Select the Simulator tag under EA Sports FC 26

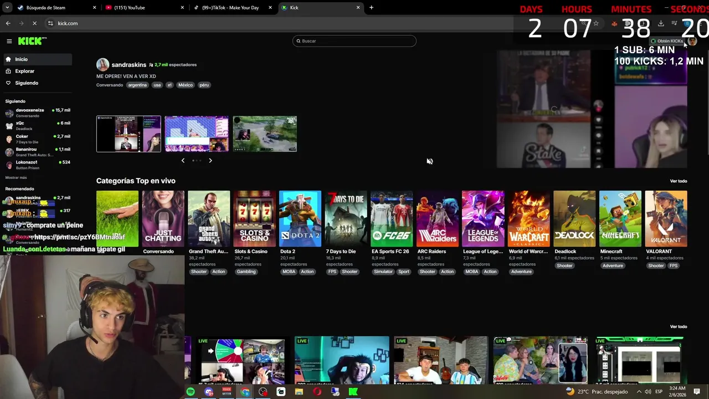[x=383, y=272]
